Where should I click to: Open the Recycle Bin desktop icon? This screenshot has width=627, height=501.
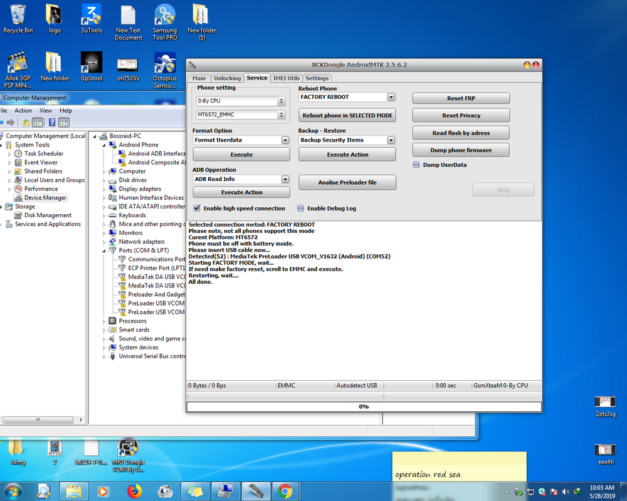pyautogui.click(x=18, y=19)
